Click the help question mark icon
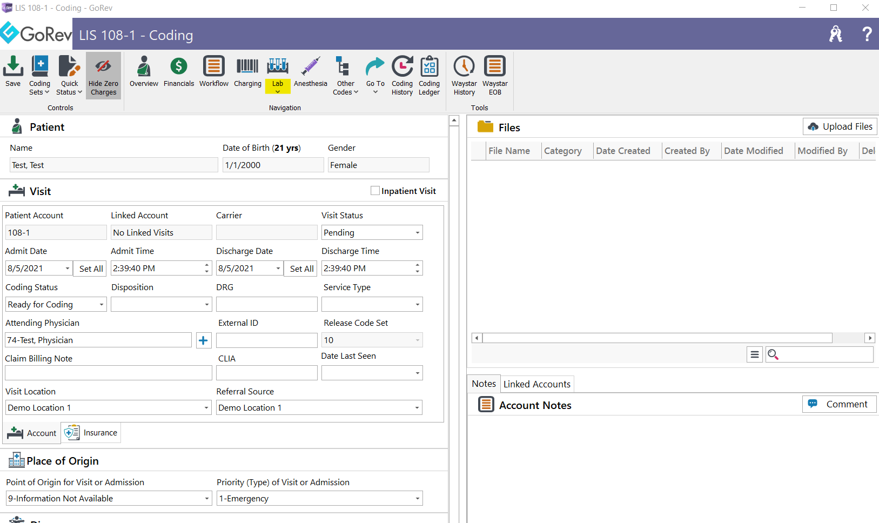This screenshot has width=879, height=523. point(867,34)
